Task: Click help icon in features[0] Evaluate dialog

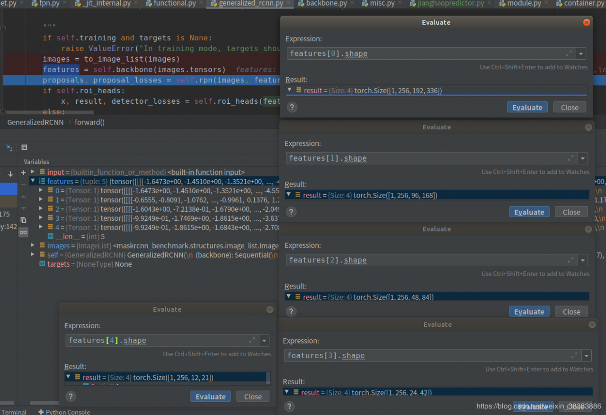Action: (292, 107)
